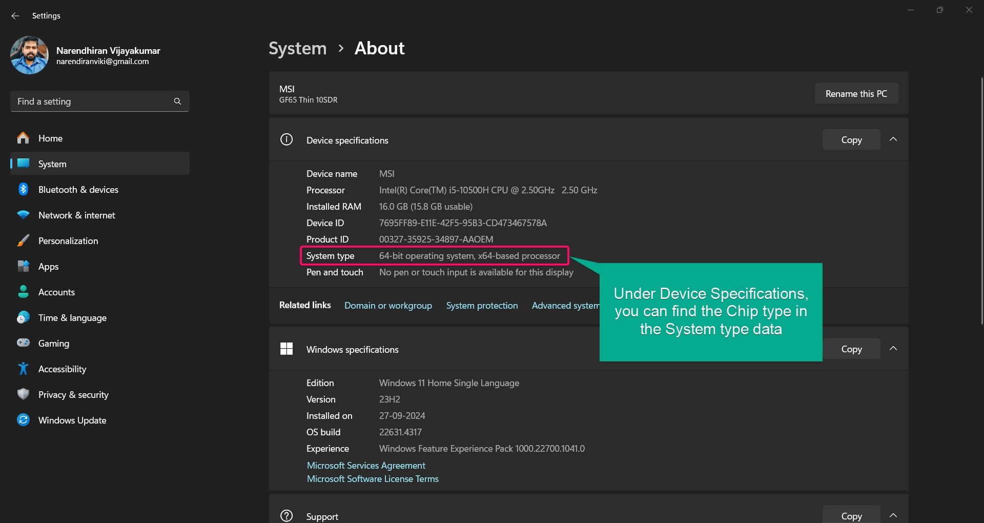Select the Device ID value text

(x=463, y=223)
